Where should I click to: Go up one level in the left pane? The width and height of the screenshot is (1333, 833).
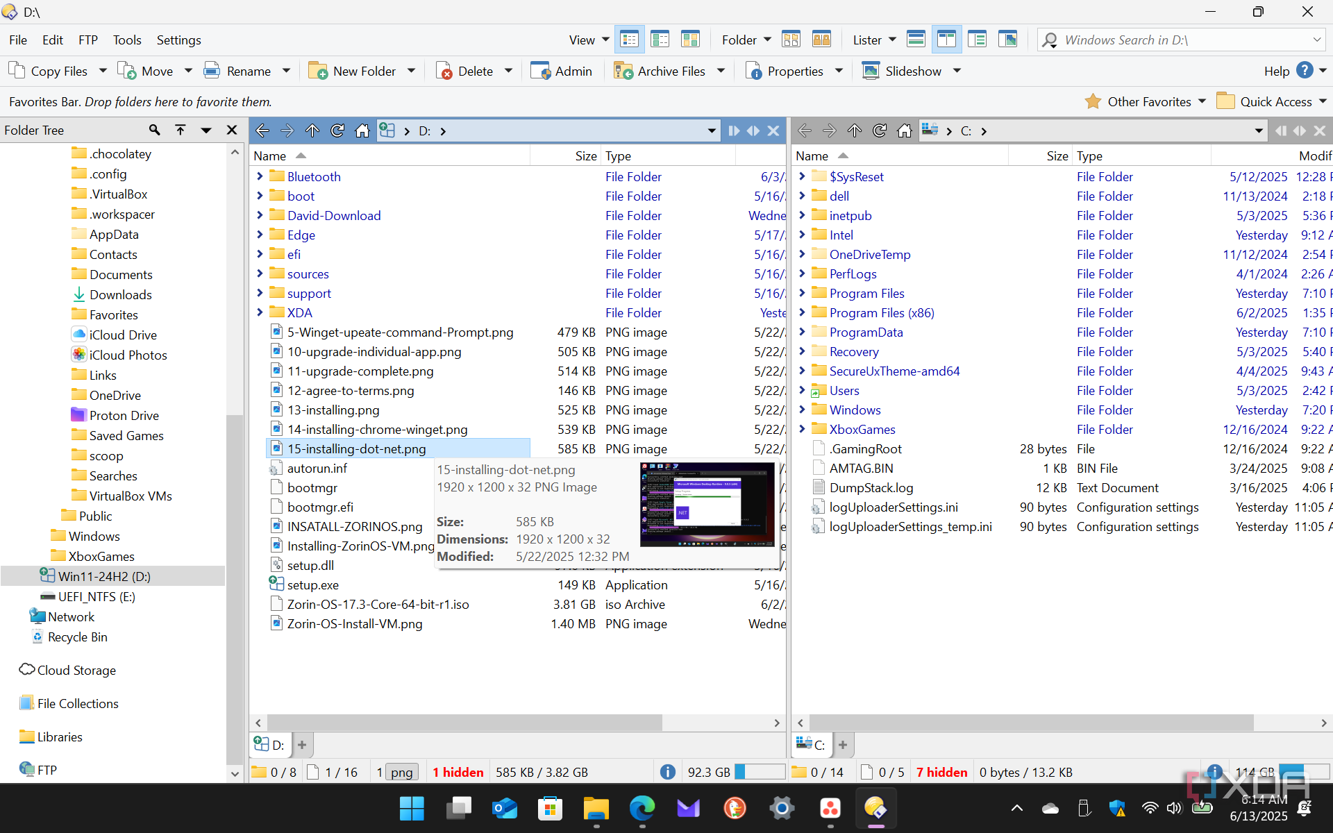(x=312, y=131)
